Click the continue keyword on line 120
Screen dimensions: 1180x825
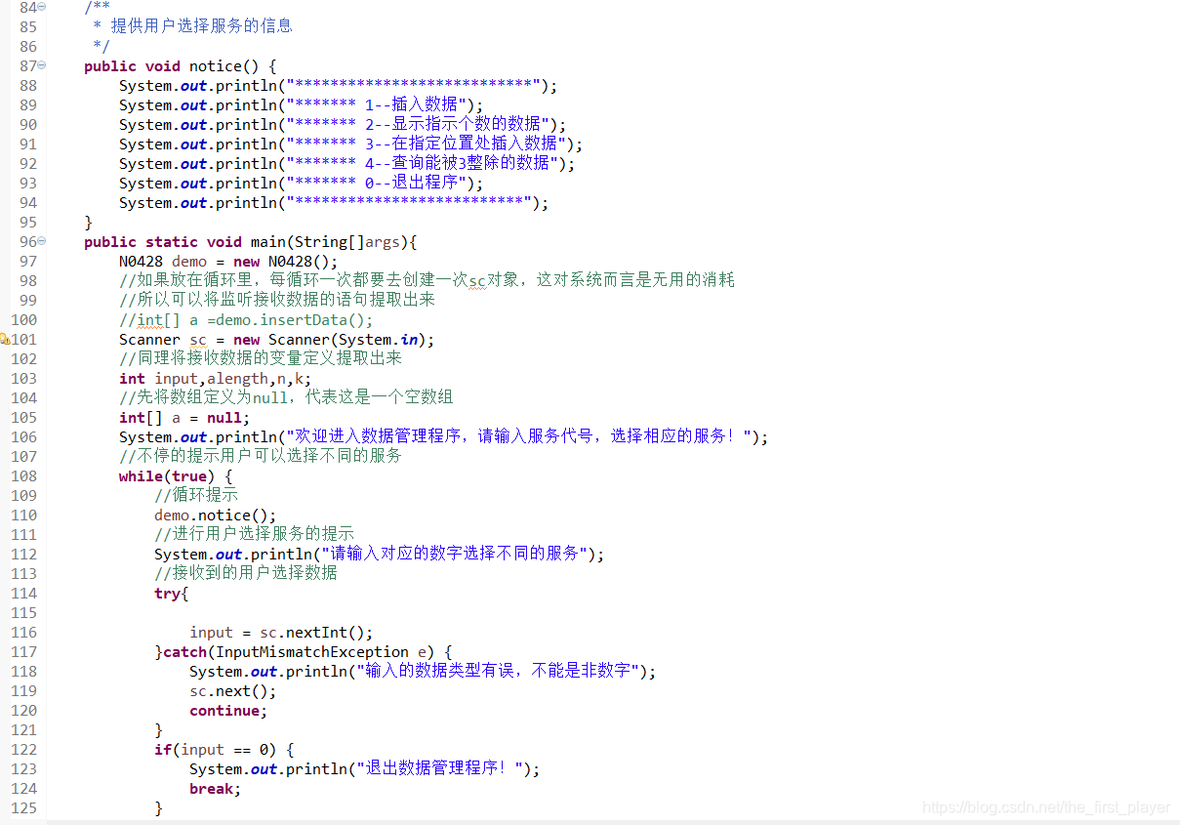coord(224,710)
